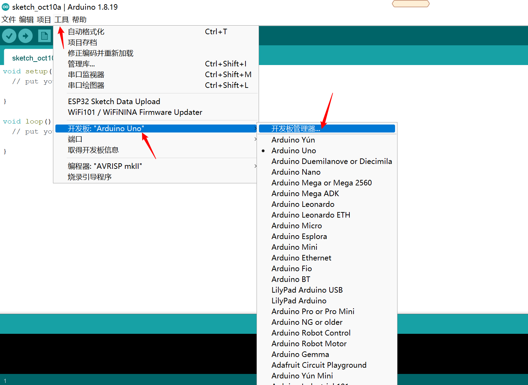
Task: Open 管理库... from the tools menu
Action: pyautogui.click(x=156, y=64)
